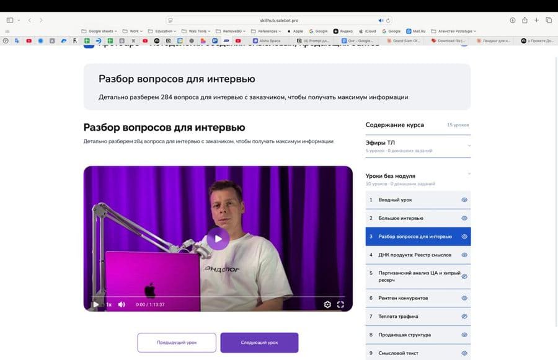Screen dimensions: 558x360
Task: Click the page vertical scrollbar
Action: point(556,192)
